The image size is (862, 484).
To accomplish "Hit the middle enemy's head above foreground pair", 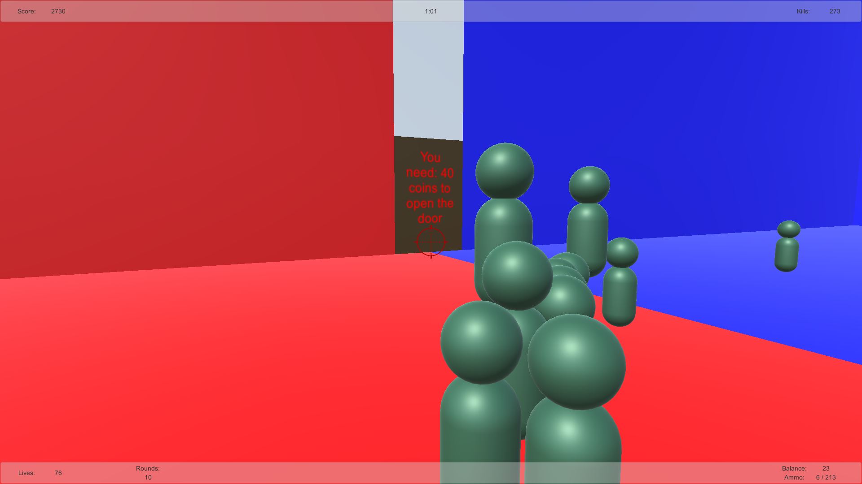I will click(517, 275).
